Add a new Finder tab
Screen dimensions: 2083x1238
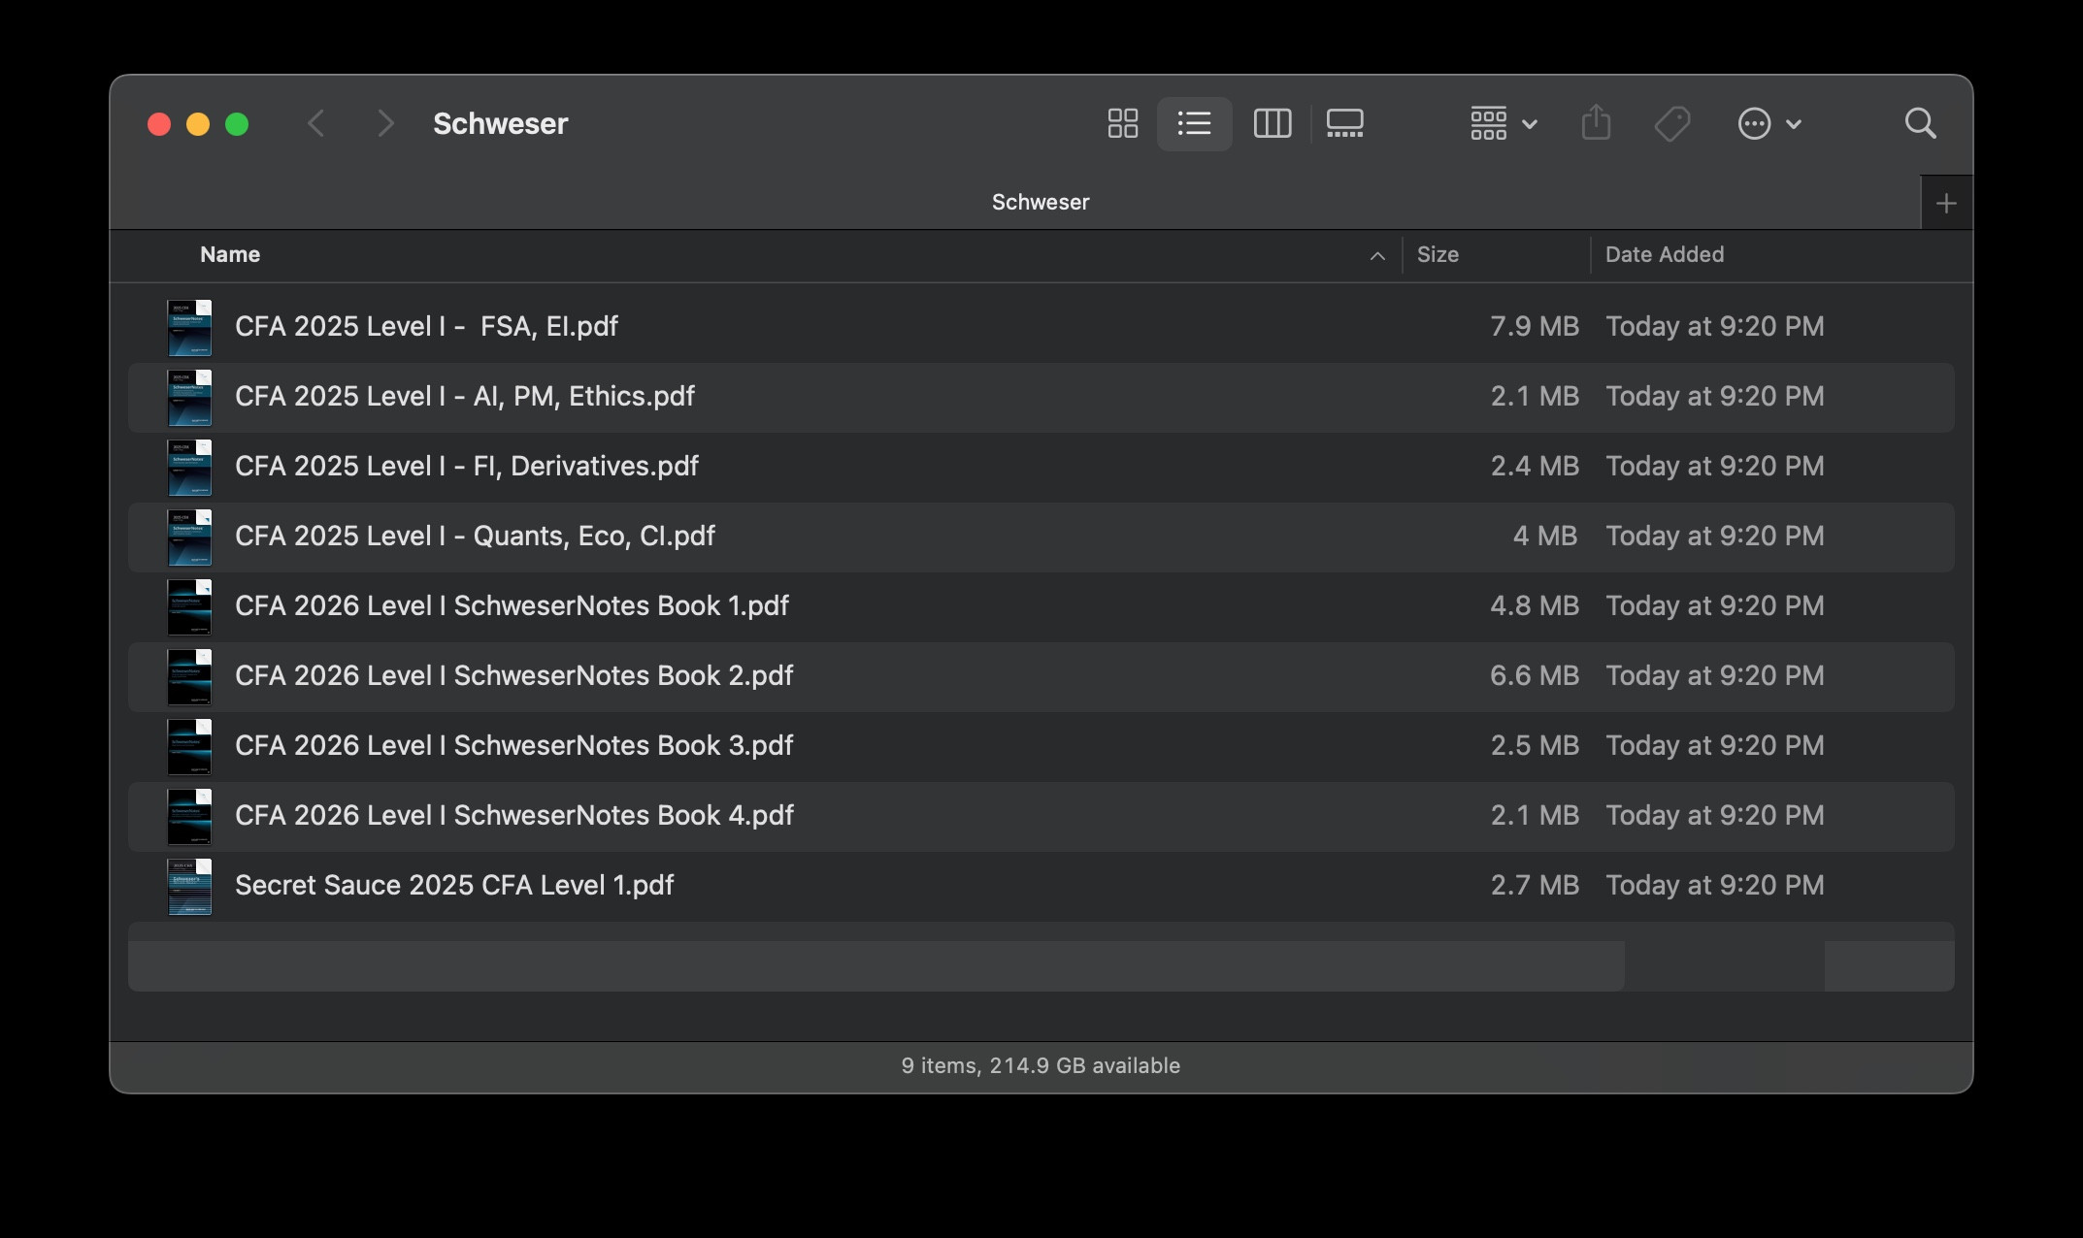point(1945,203)
